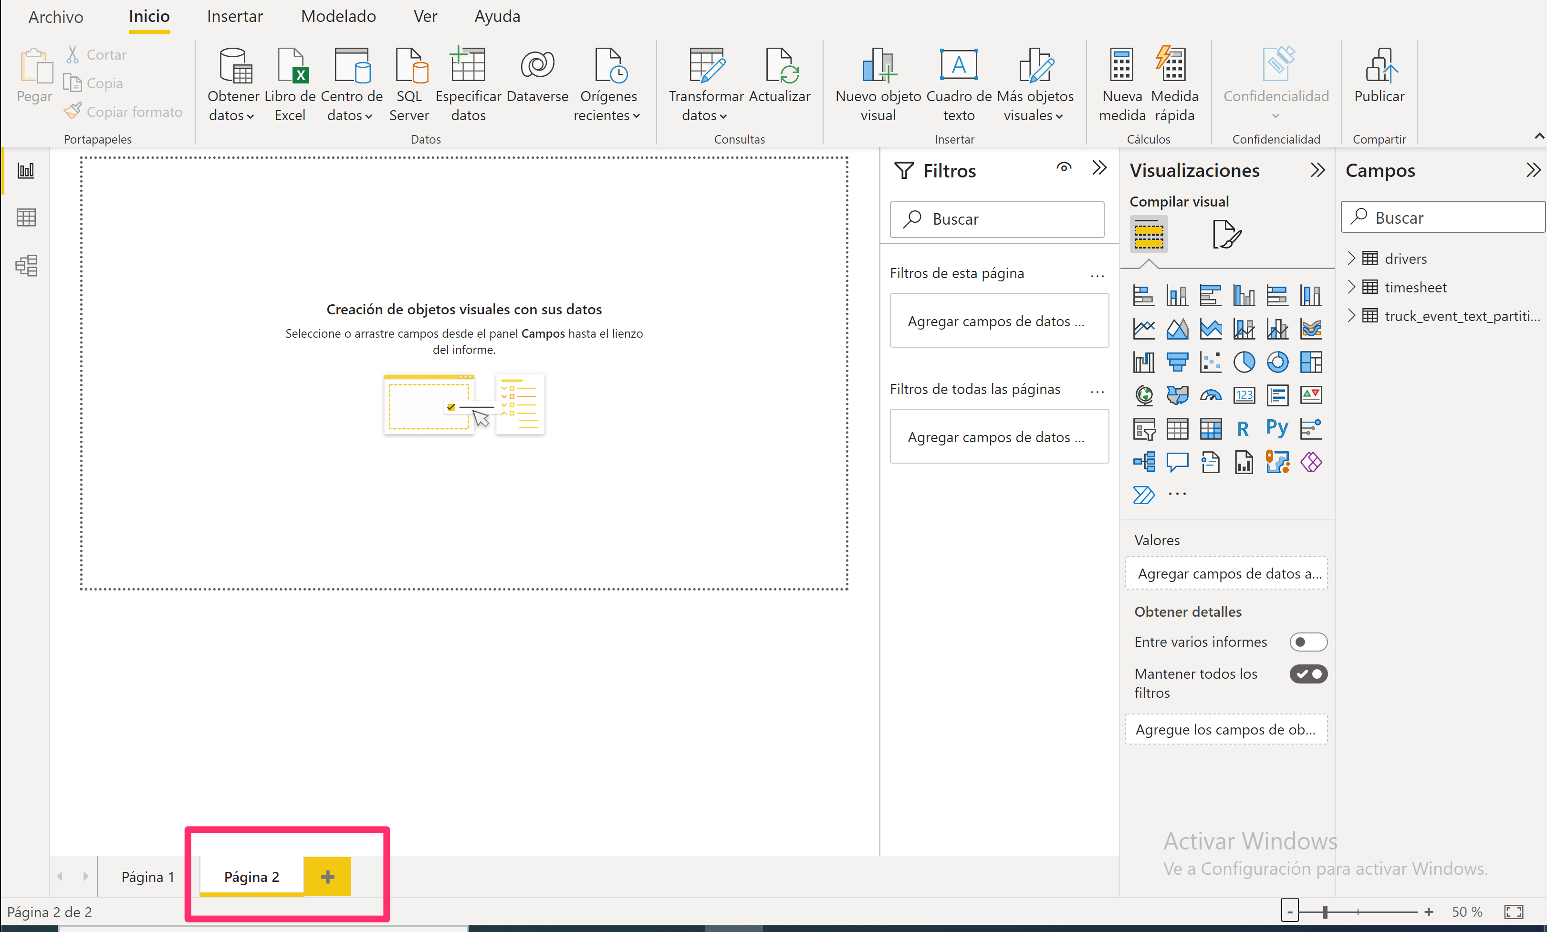
Task: Select gauge visualization
Action: tap(1211, 395)
